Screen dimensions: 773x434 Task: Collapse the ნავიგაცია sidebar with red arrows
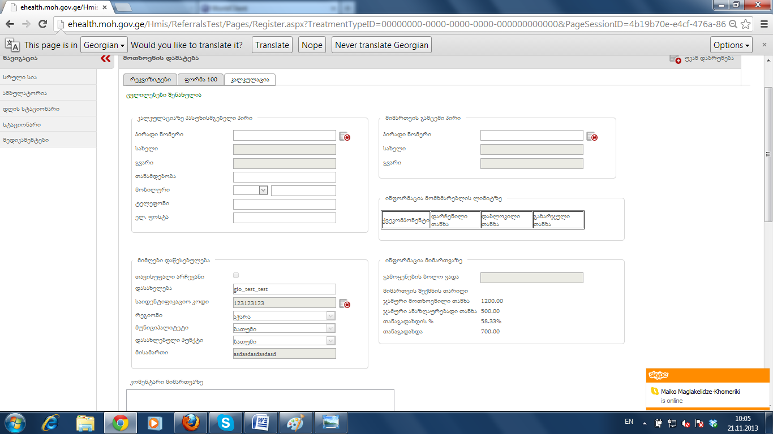point(106,58)
